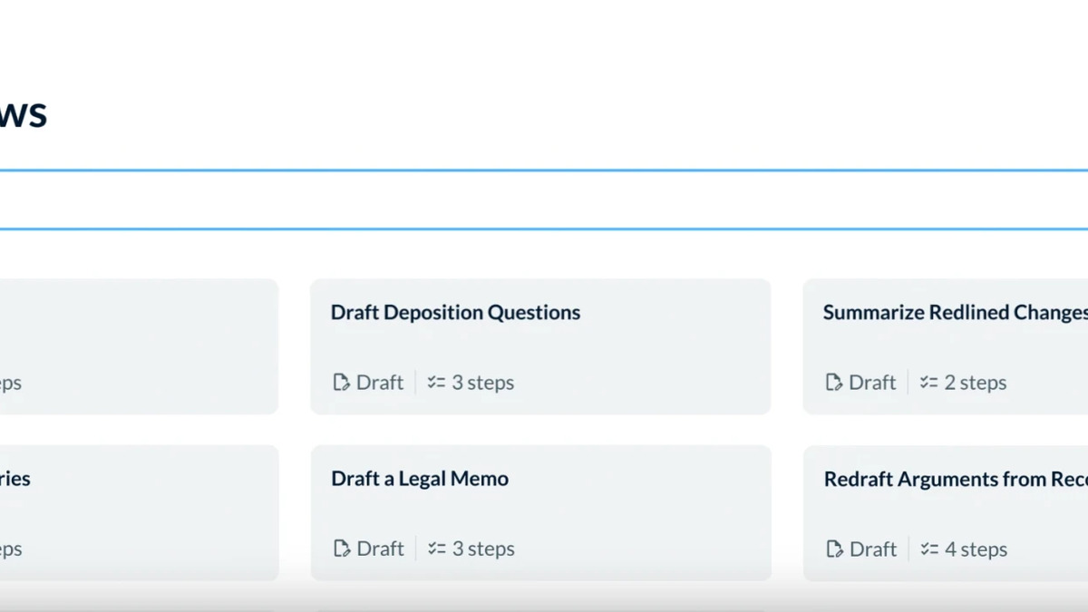Select the steps checklist icon on Draft a Legal Memo
This screenshot has width=1088, height=612.
coord(435,548)
